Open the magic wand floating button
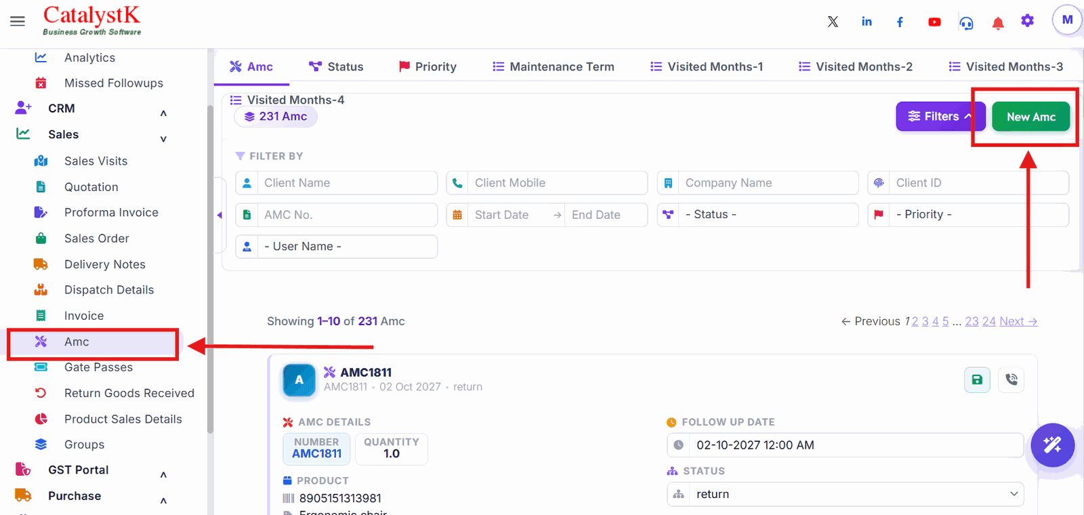This screenshot has height=515, width=1084. (1052, 445)
